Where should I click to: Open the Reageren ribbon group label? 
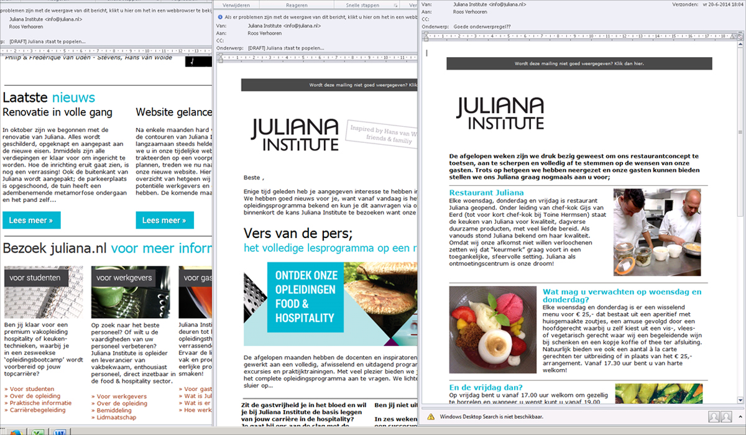click(297, 5)
